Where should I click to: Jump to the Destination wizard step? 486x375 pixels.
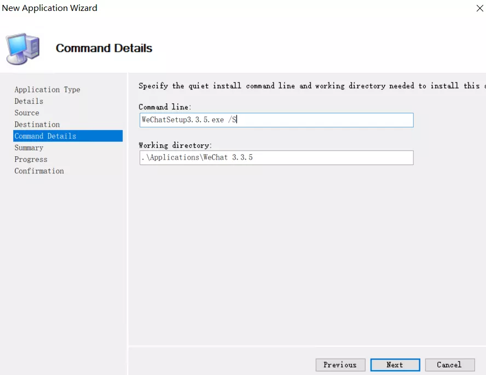pyautogui.click(x=37, y=125)
